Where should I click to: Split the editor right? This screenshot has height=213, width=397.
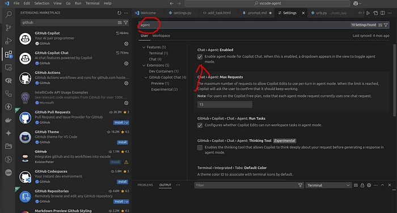[383, 13]
